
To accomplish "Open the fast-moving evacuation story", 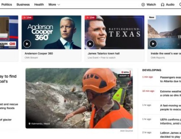I will (x=171, y=107).
